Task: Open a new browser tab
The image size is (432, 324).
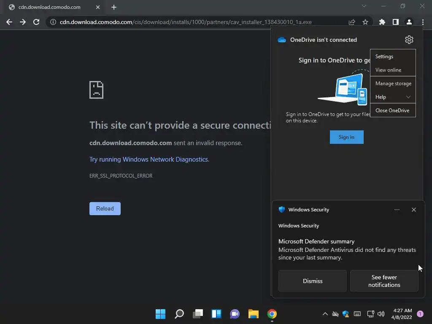Action: pyautogui.click(x=114, y=7)
